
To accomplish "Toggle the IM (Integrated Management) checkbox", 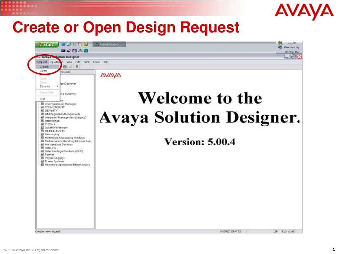I will pyautogui.click(x=42, y=114).
